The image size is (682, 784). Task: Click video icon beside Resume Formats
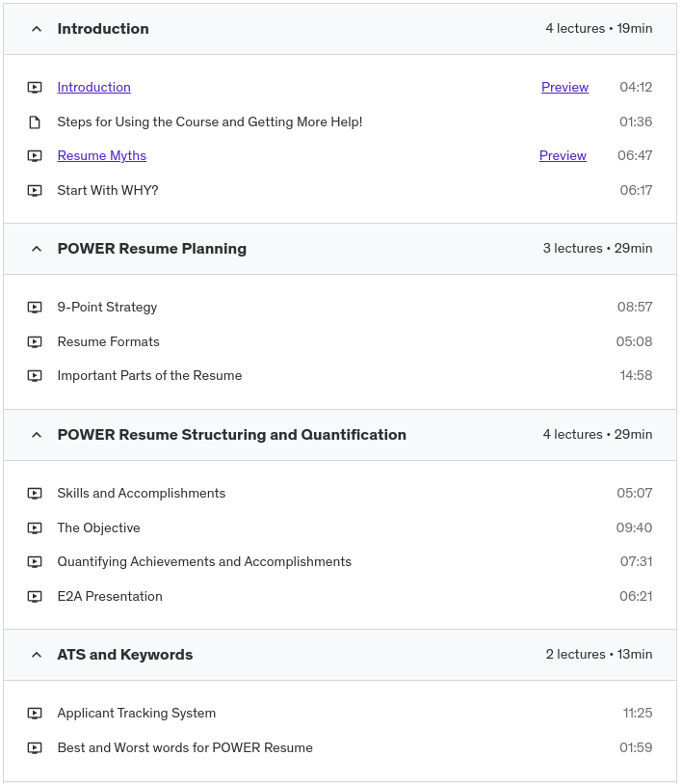tap(35, 342)
